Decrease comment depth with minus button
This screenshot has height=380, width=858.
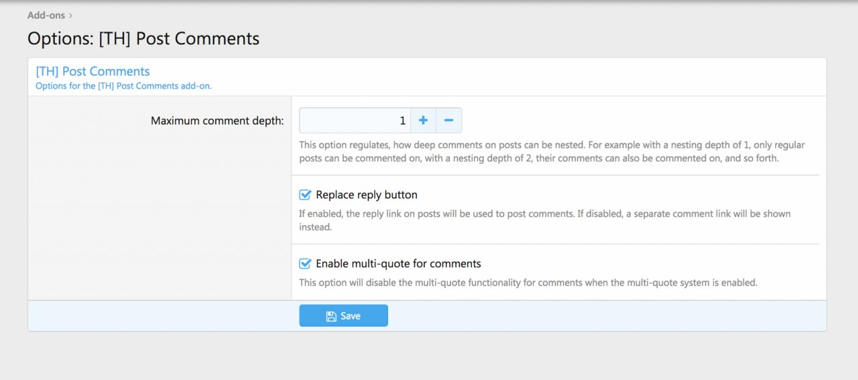[448, 121]
